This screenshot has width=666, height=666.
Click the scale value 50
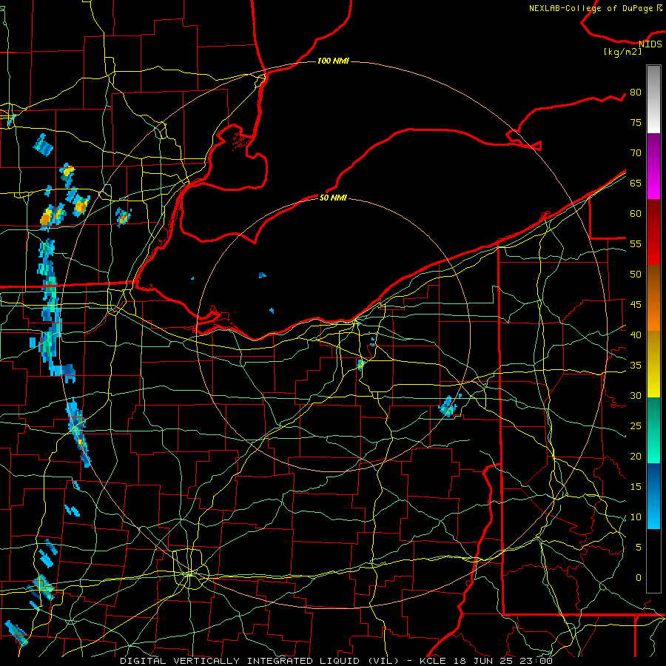tap(636, 274)
